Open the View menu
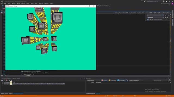 (x=9, y=4)
